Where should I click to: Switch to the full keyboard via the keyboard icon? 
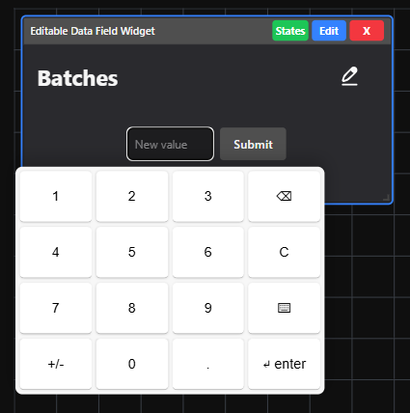[284, 308]
